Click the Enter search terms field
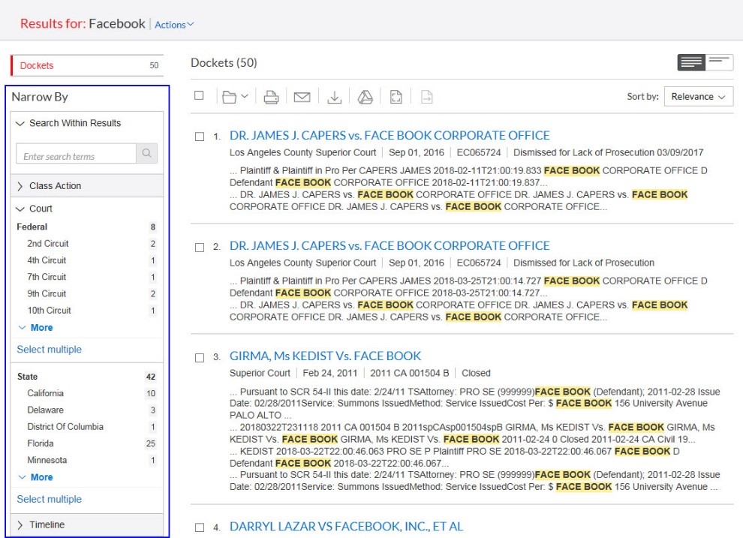This screenshot has width=743, height=538. tap(77, 153)
